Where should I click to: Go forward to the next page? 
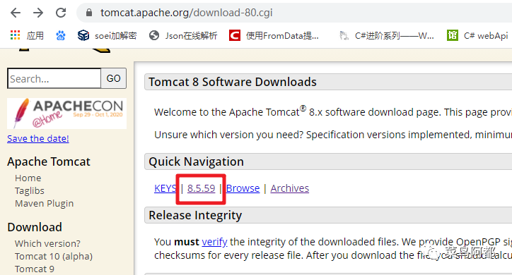[x=38, y=13]
